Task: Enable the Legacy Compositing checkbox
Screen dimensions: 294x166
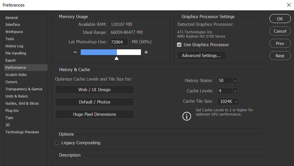Action: coord(57,143)
